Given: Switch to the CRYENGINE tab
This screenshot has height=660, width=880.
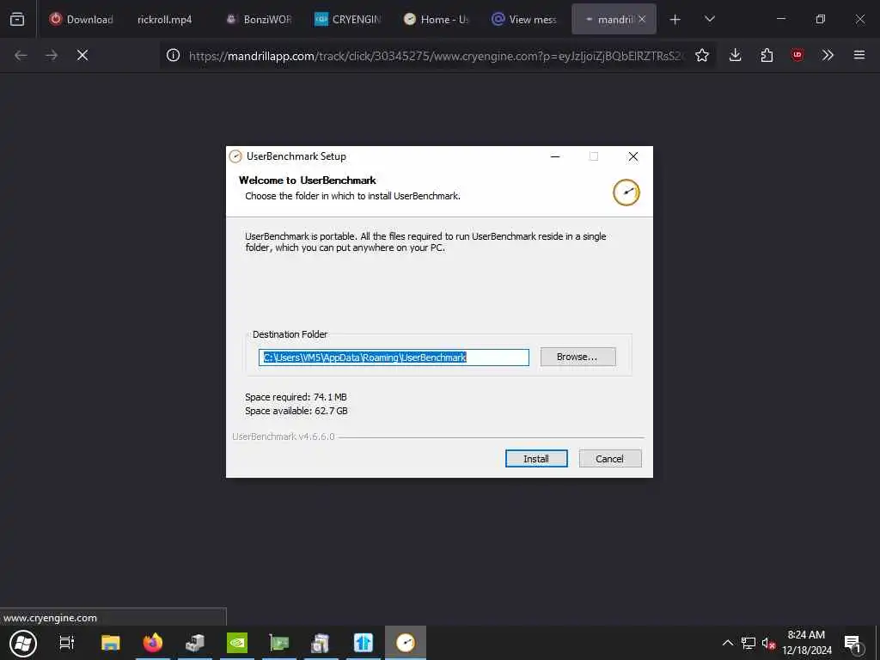Looking at the screenshot, I should (348, 20).
